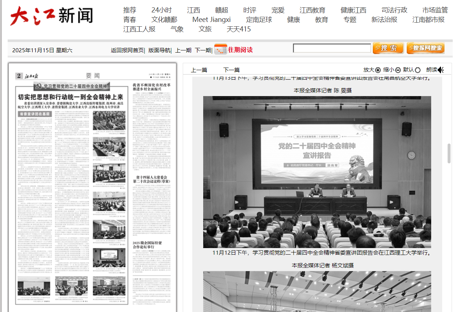
Task: Click the 大江新闻 site logo
Action: click(x=51, y=16)
